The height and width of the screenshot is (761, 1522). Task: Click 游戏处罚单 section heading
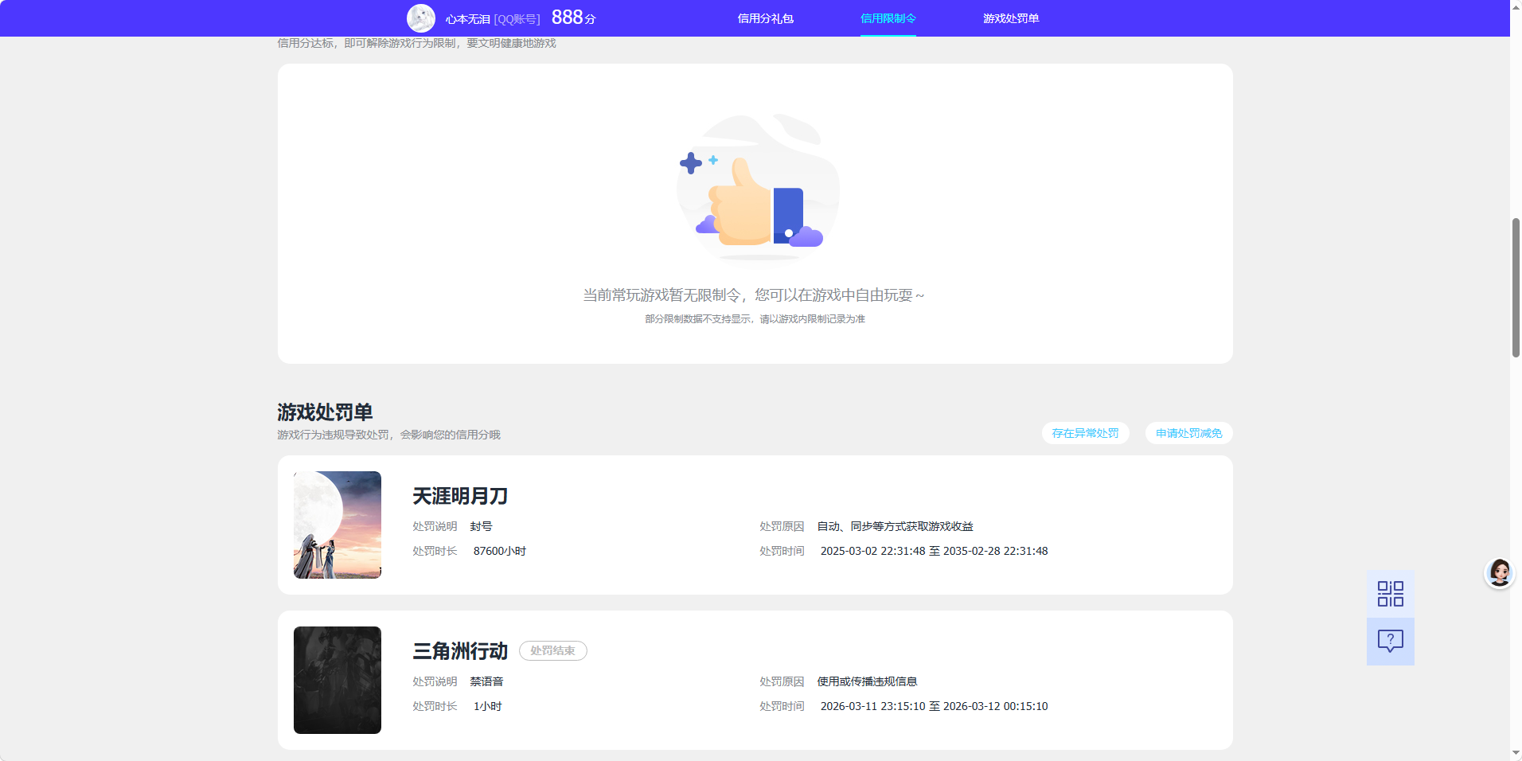pyautogui.click(x=325, y=412)
